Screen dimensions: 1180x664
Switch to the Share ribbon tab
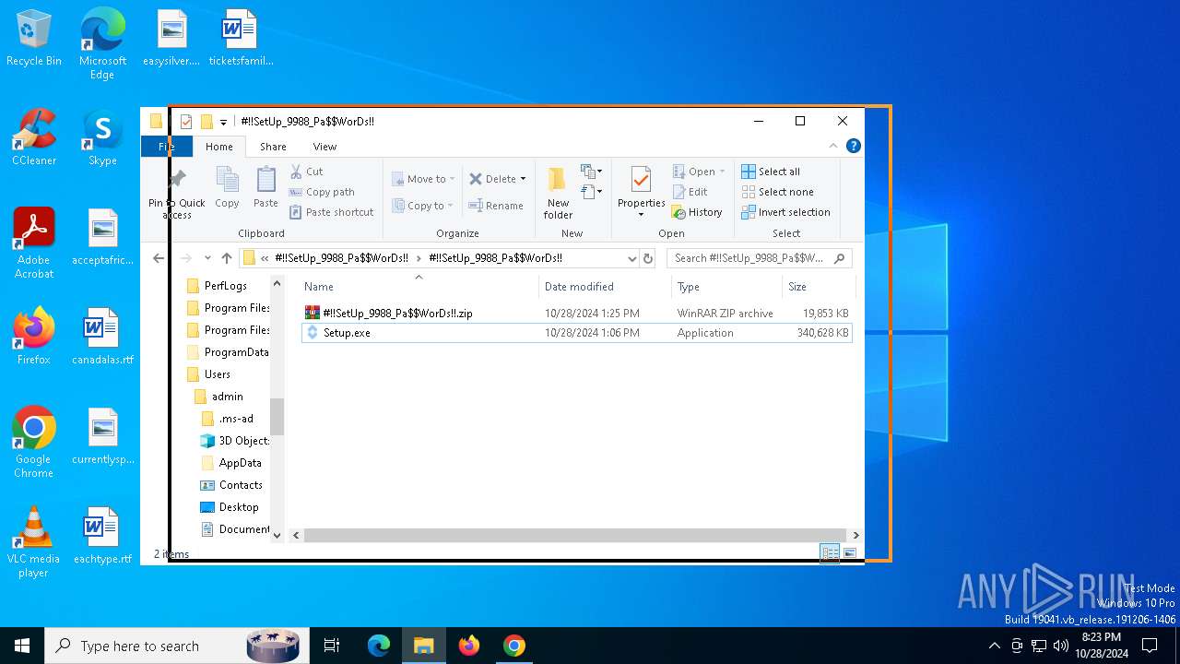click(x=273, y=147)
